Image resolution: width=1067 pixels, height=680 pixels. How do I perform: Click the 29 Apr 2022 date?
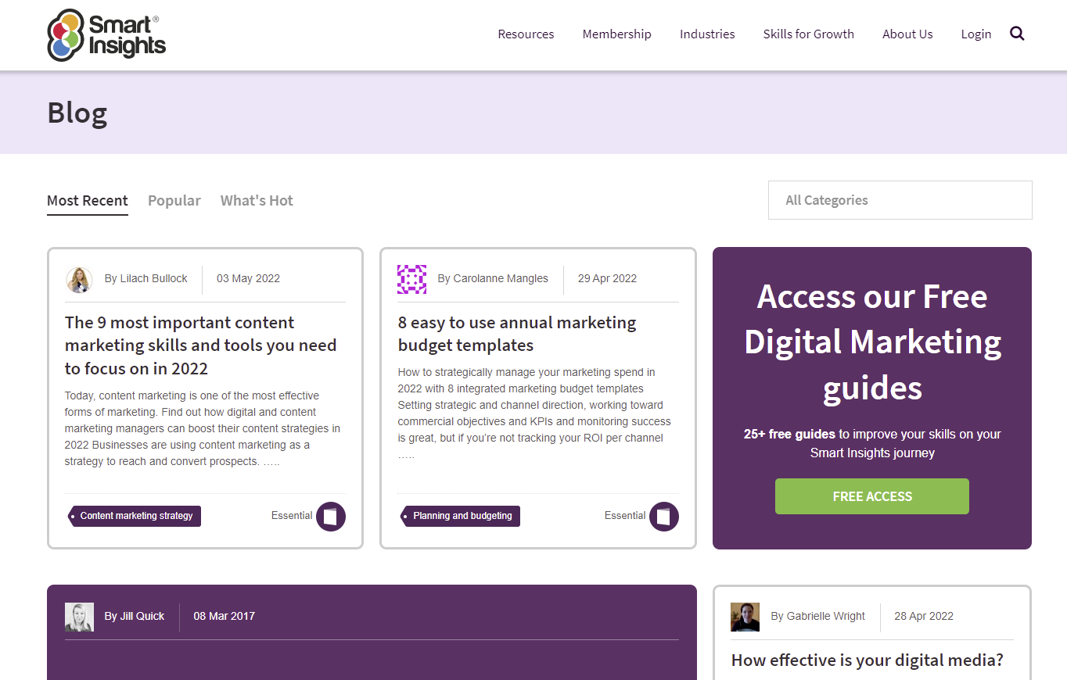(x=607, y=279)
